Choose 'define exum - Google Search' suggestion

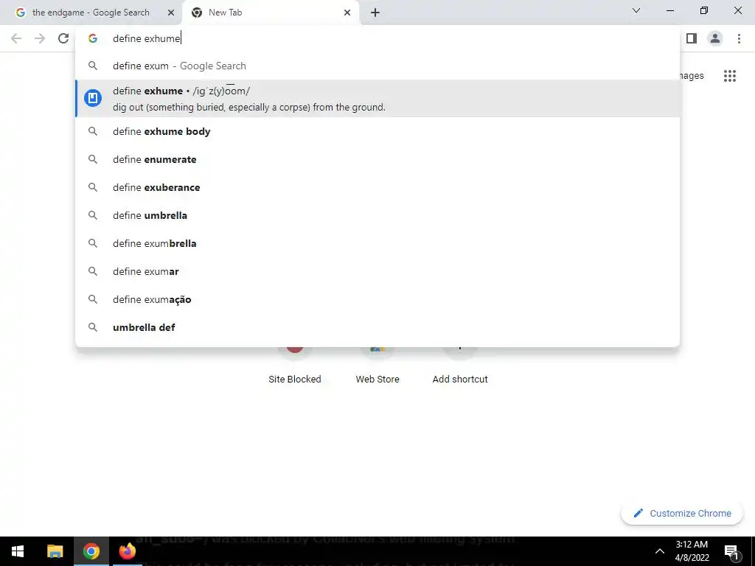[x=377, y=66]
